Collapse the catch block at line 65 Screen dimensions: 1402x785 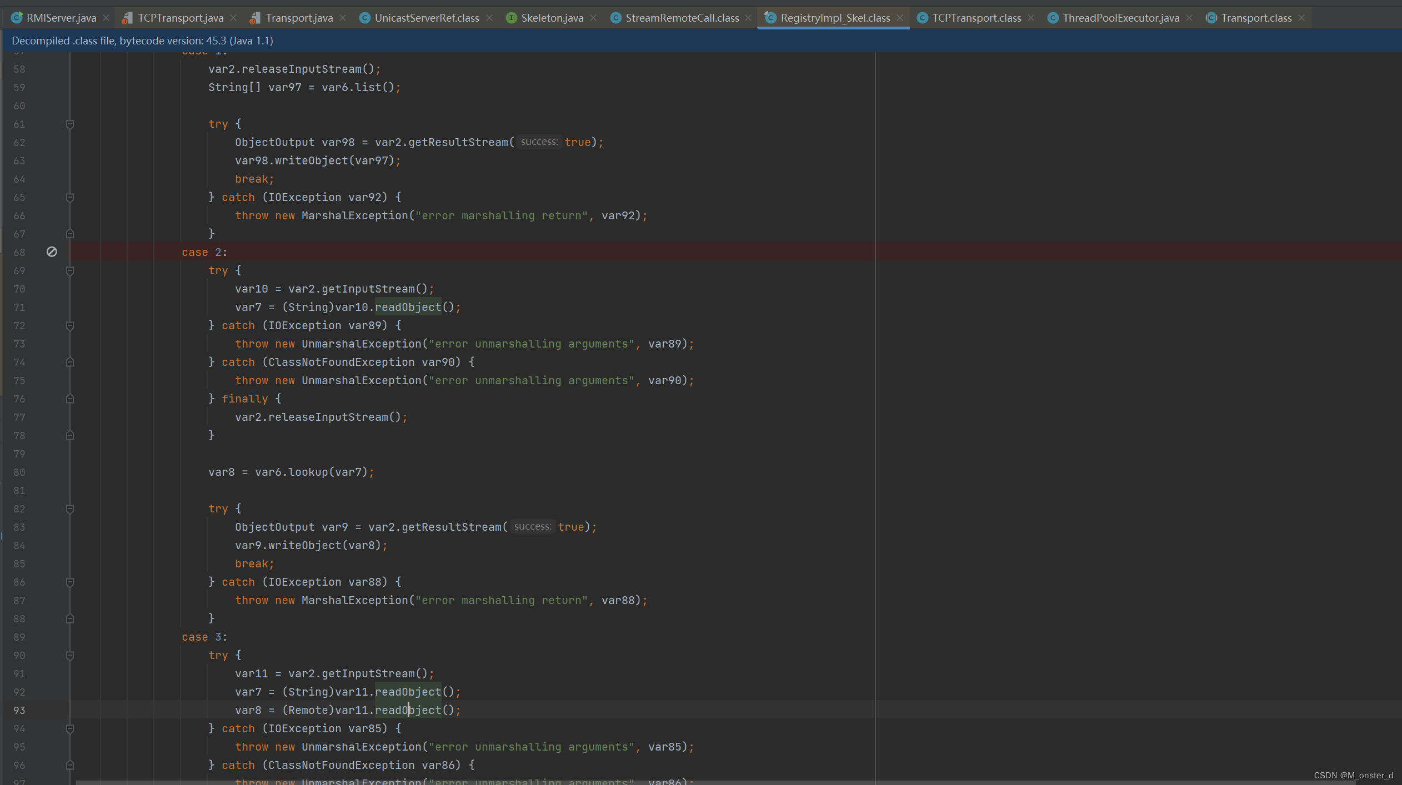(70, 197)
